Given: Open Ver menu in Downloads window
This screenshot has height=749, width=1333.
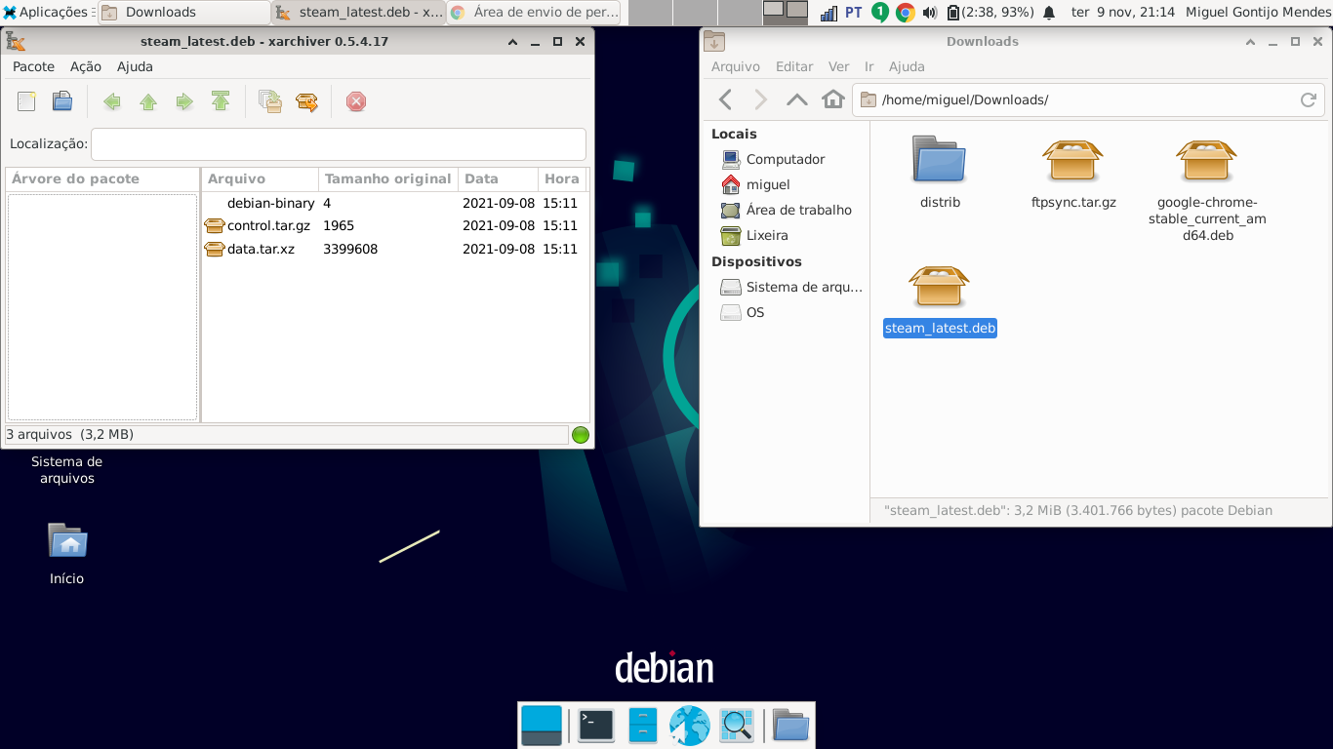Looking at the screenshot, I should point(839,66).
